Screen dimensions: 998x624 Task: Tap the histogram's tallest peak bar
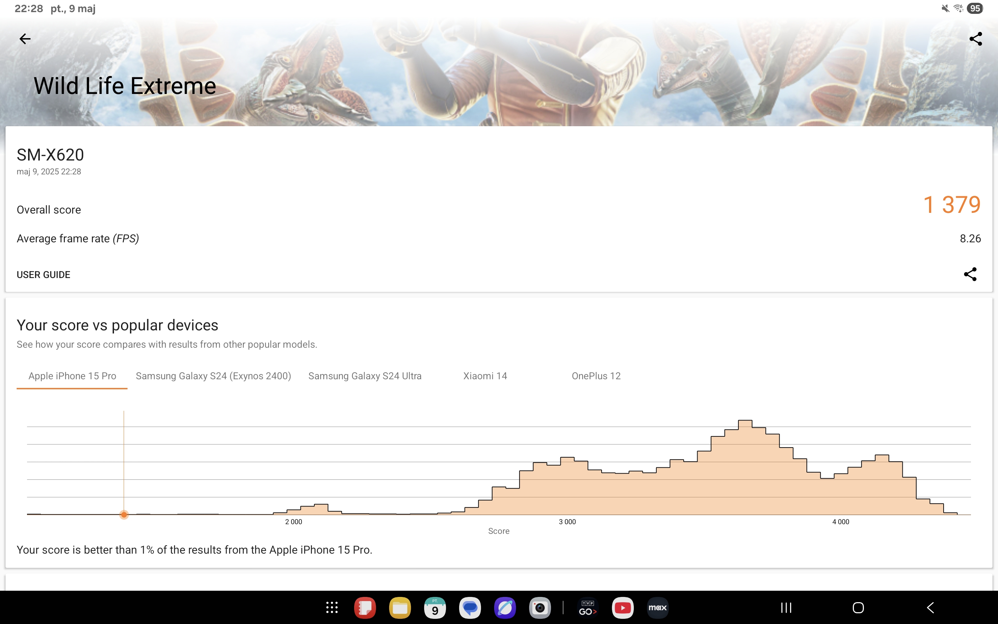click(x=745, y=467)
